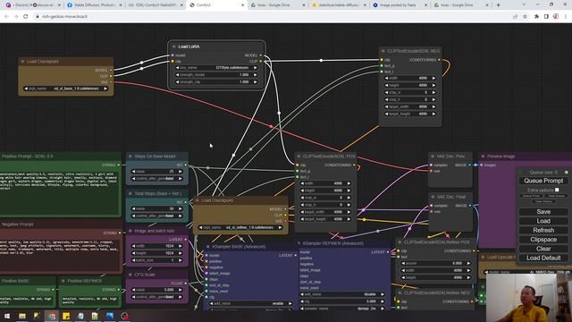
Task: Increase batch_size with right arrow
Action: (181, 260)
